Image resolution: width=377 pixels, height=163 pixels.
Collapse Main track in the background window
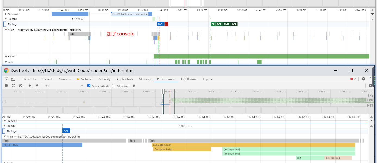[x=6, y=30]
